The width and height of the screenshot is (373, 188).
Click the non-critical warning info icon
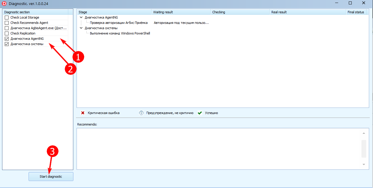[x=141, y=113]
